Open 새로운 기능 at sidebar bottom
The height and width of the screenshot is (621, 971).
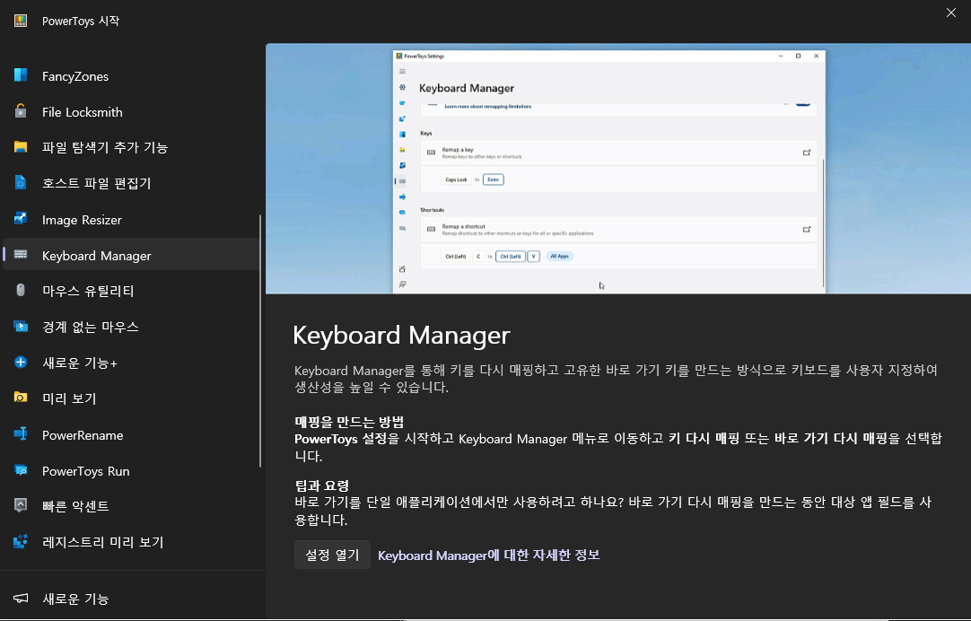[131, 598]
